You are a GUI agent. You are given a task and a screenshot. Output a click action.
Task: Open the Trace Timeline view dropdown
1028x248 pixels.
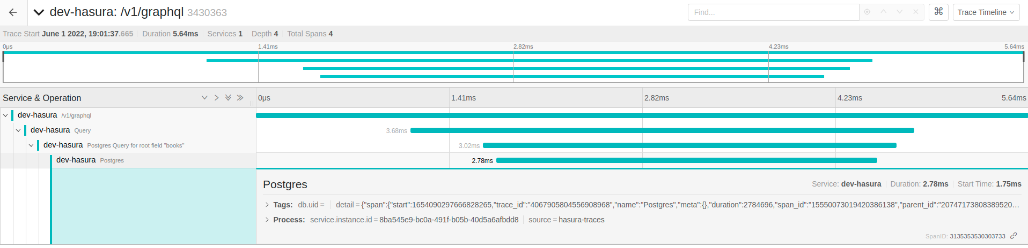click(986, 12)
